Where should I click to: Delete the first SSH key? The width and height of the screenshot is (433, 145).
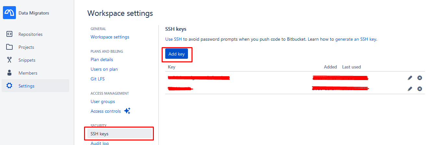[420, 78]
